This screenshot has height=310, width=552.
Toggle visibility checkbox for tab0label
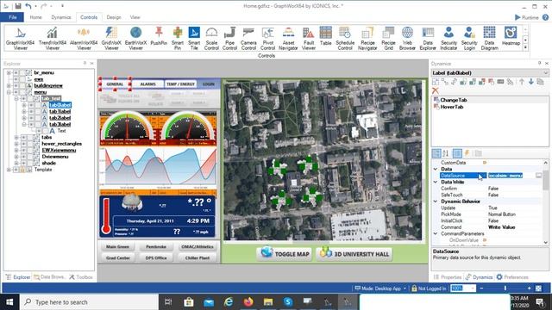pyautogui.click(x=31, y=105)
